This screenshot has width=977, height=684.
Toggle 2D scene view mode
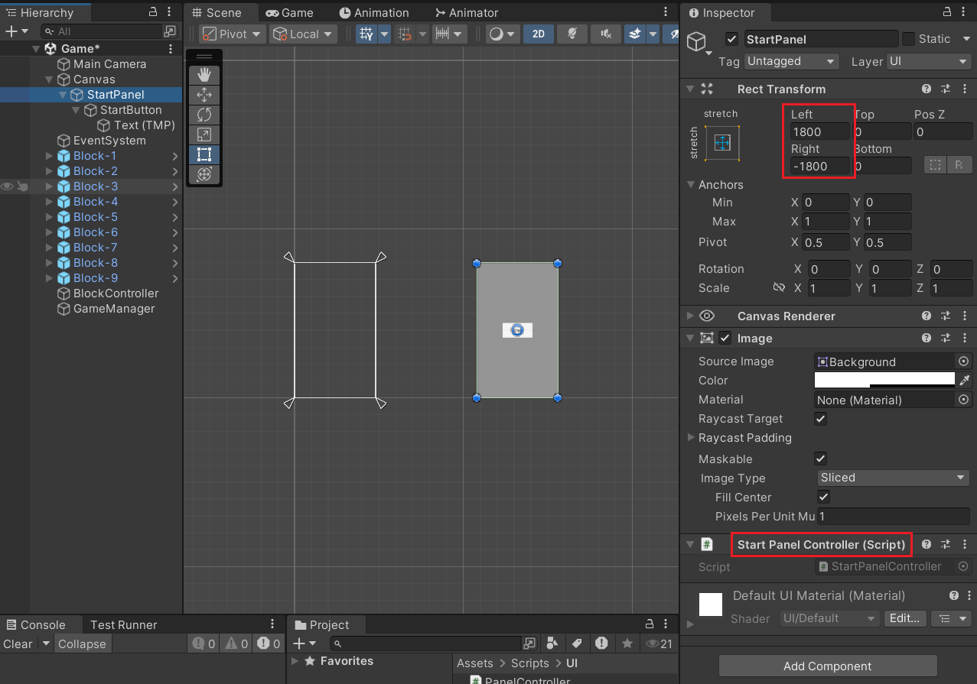539,34
